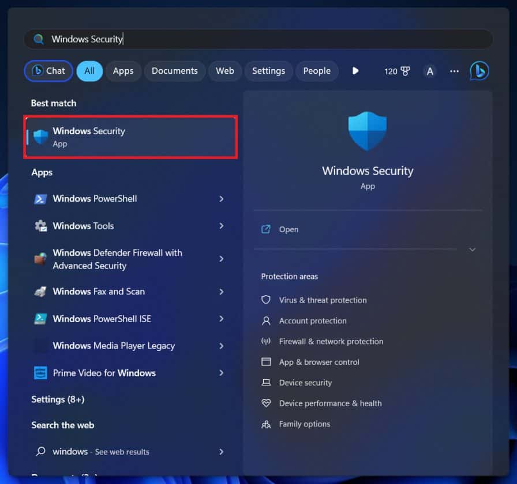Switch to the Settings filter tab
Screen dimensions: 517x484
268,71
